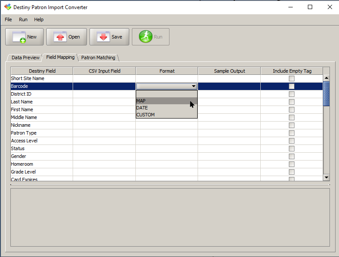Click the New configuration button
This screenshot has height=257, width=339.
coord(24,37)
